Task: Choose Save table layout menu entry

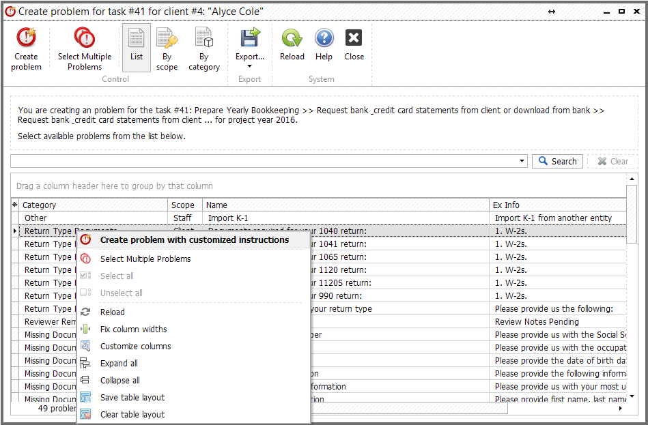Action: point(193,397)
